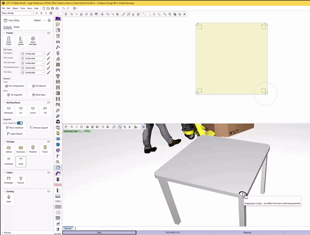310x235 pixels.
Task: Insert a Rectangle table
Action: pos(8,180)
